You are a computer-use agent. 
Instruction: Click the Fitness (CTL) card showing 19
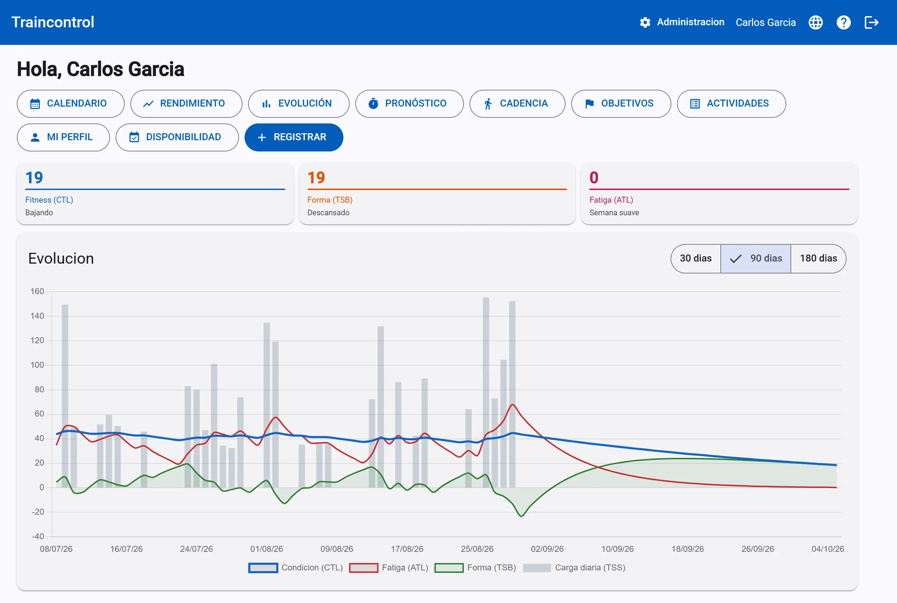[155, 194]
